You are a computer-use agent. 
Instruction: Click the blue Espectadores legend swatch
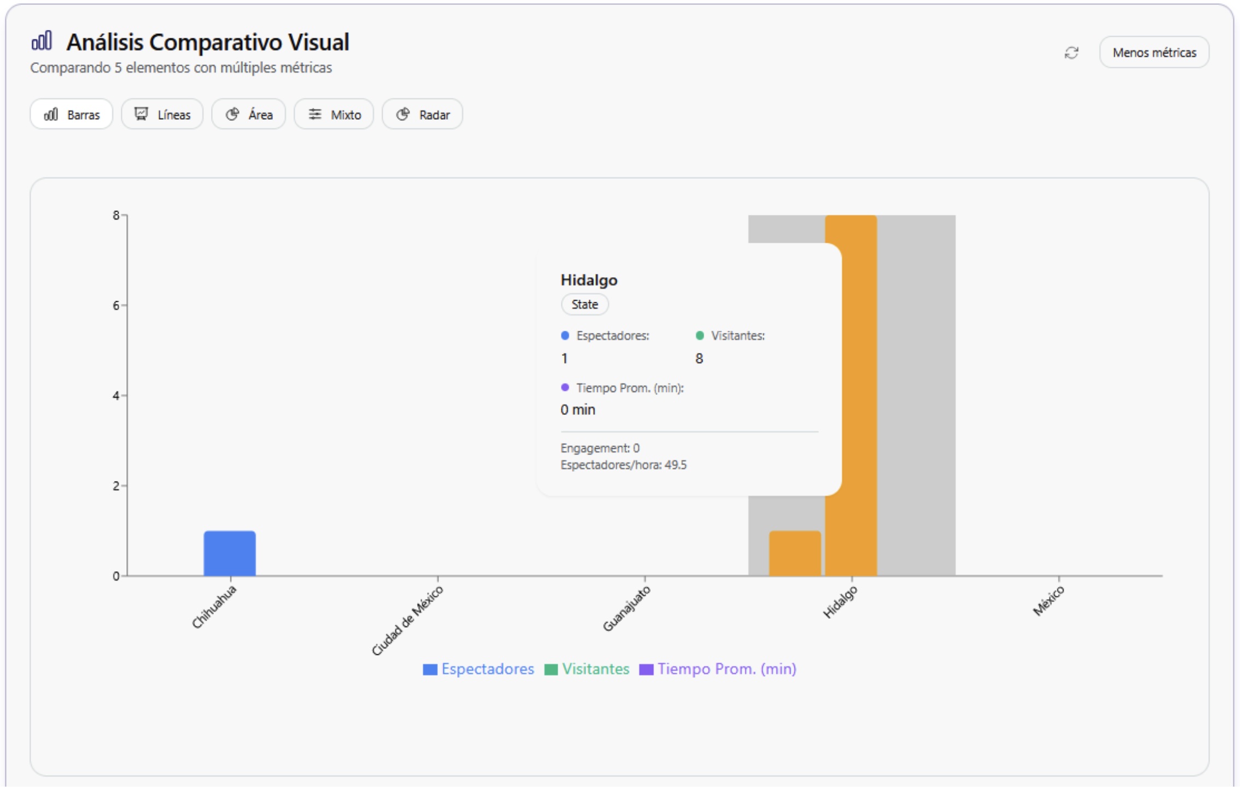430,670
